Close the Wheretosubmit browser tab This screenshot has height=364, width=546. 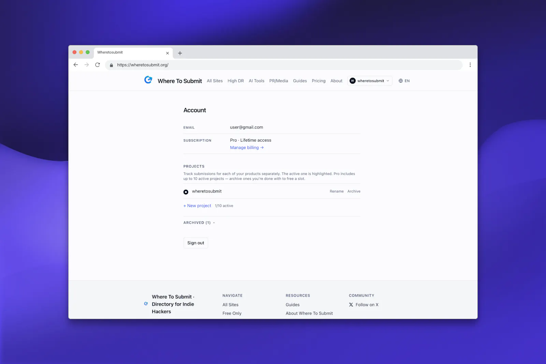[168, 53]
